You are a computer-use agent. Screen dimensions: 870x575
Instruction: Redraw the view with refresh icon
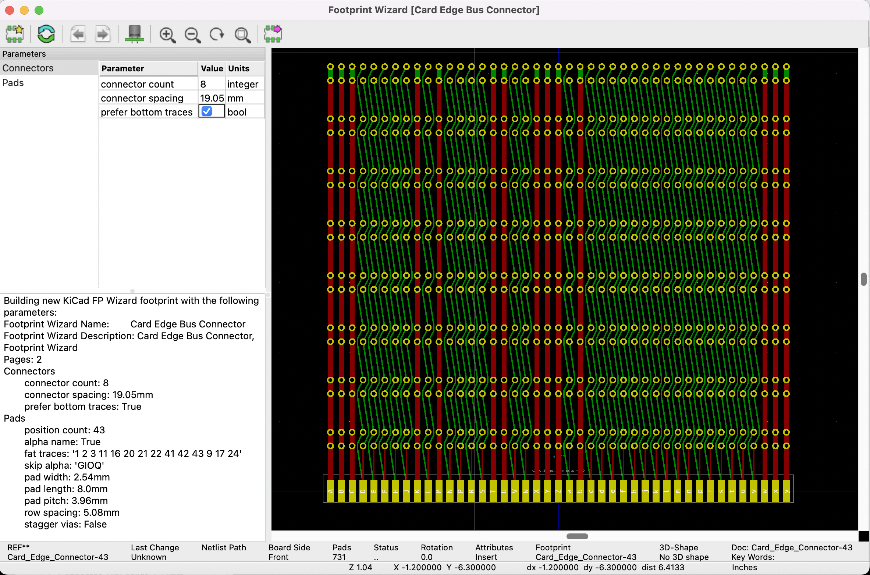[217, 34]
